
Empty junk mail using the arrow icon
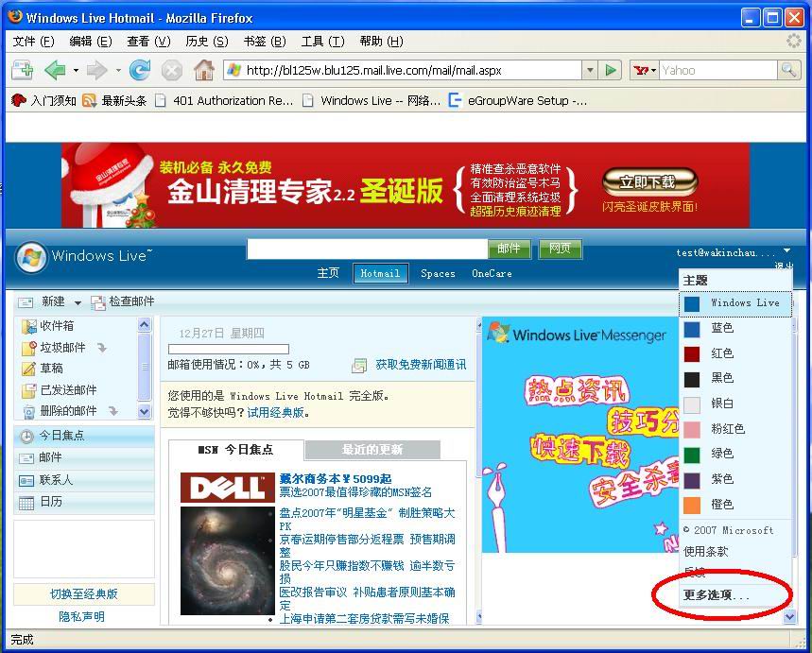(x=102, y=348)
